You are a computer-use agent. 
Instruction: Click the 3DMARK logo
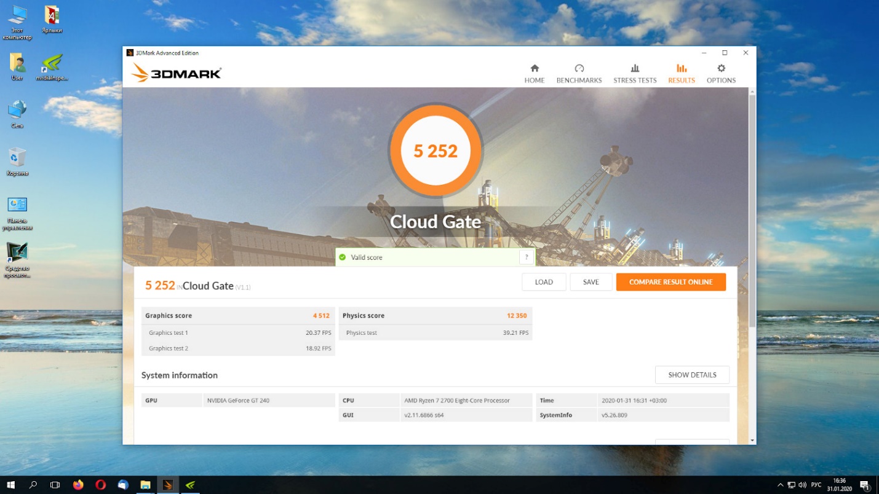pyautogui.click(x=177, y=73)
